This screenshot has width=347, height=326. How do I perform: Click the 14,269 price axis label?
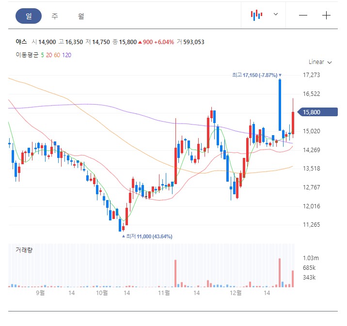311,150
